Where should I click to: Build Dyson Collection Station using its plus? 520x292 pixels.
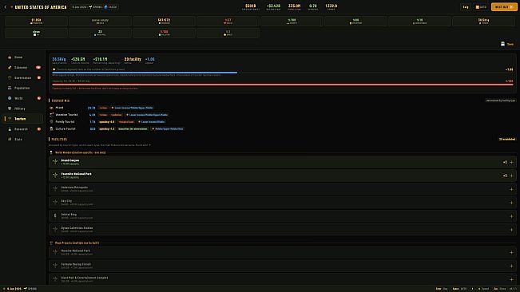coord(511,230)
